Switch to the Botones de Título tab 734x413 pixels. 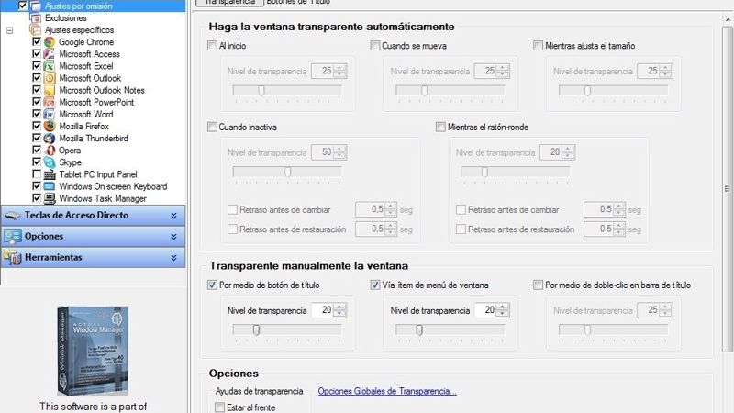[298, 3]
